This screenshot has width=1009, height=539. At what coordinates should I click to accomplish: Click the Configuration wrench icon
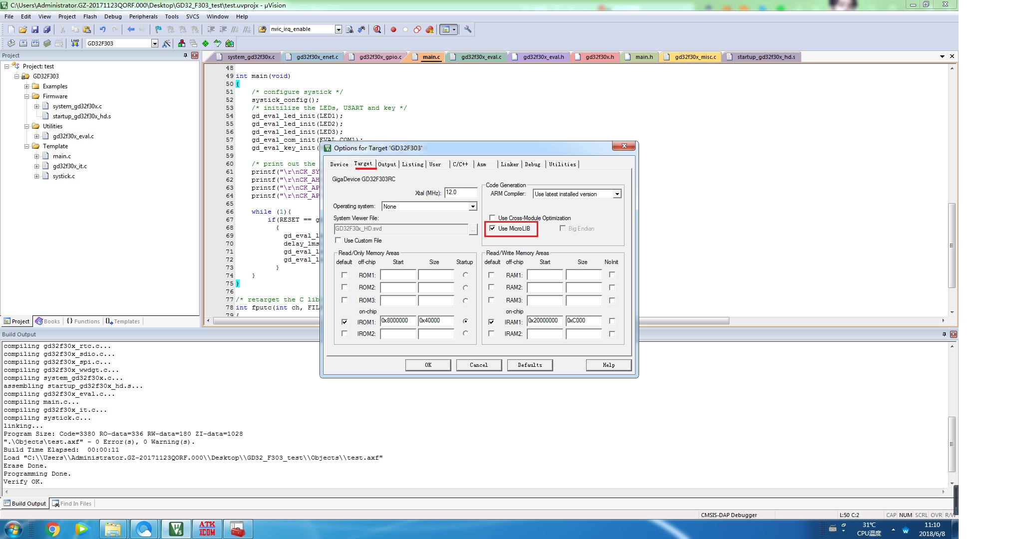468,29
